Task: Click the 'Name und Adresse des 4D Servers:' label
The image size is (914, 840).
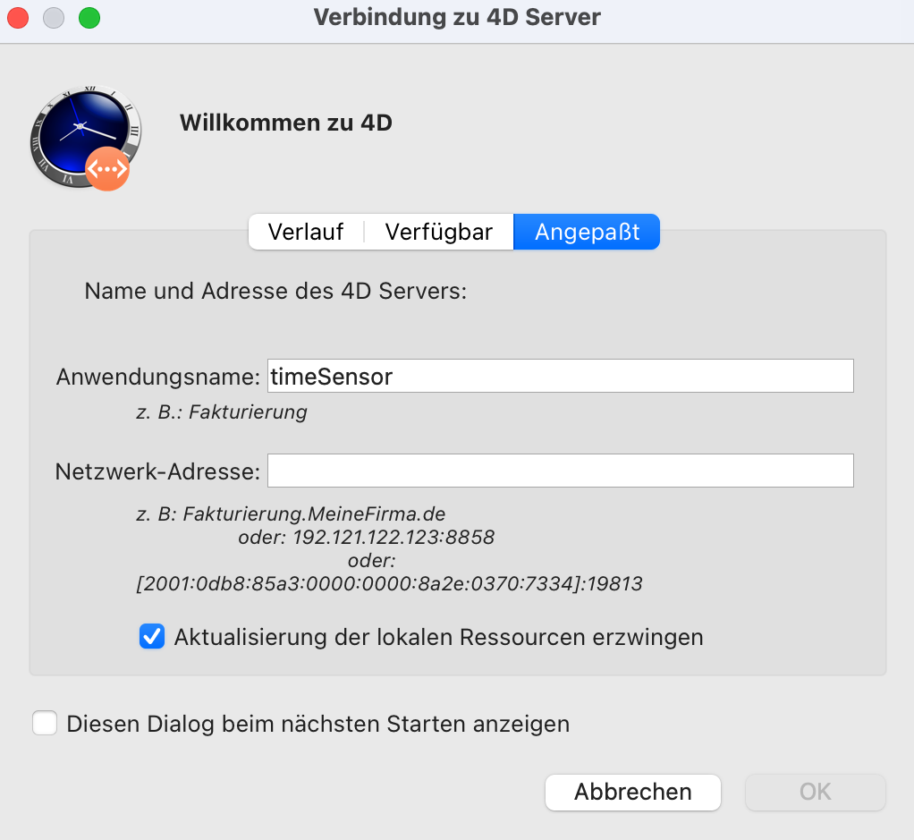Action: (275, 291)
